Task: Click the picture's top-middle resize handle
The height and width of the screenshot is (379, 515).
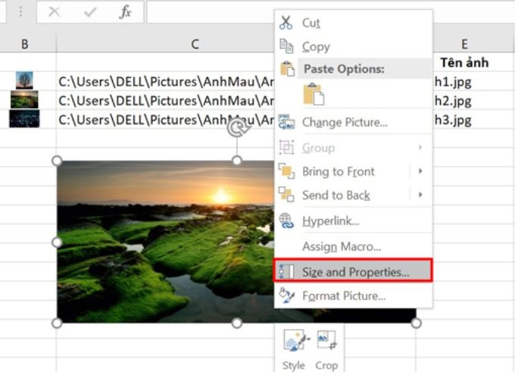Action: [x=236, y=161]
